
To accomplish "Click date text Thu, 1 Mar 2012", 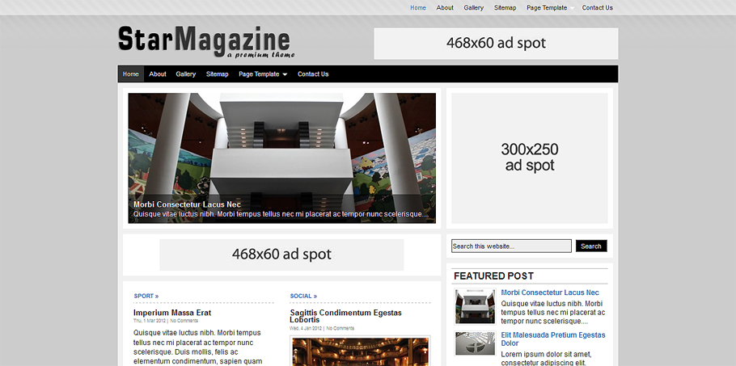I will point(150,321).
